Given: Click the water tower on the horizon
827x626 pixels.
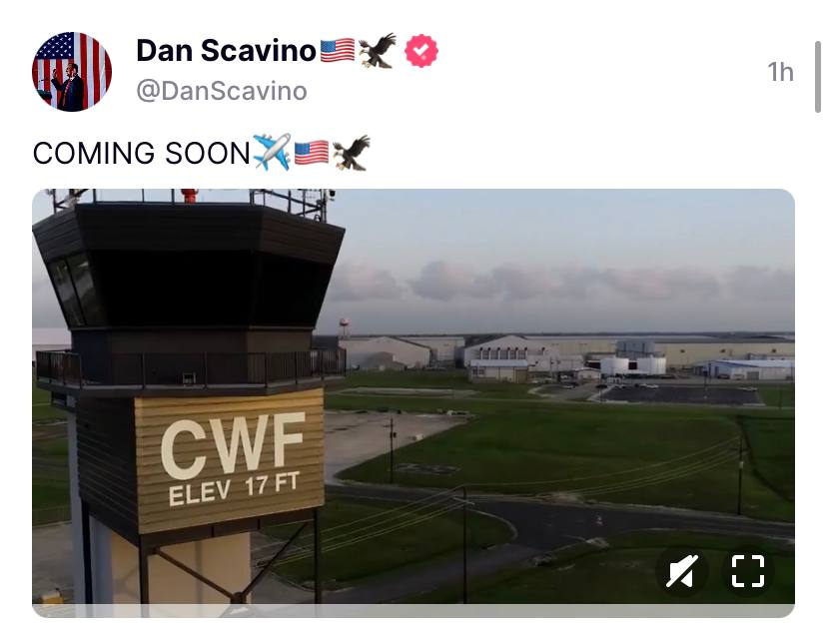Looking at the screenshot, I should (344, 327).
